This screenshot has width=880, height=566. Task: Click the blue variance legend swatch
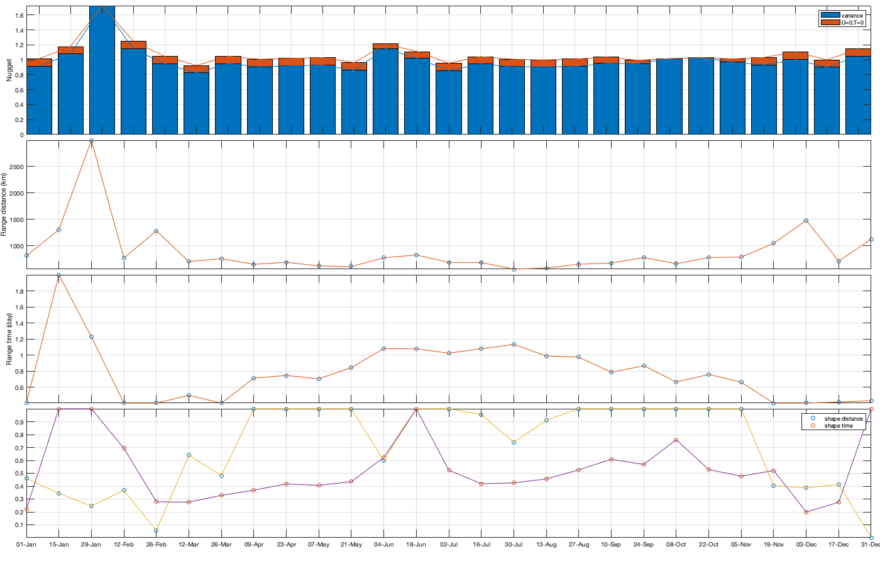pos(830,15)
